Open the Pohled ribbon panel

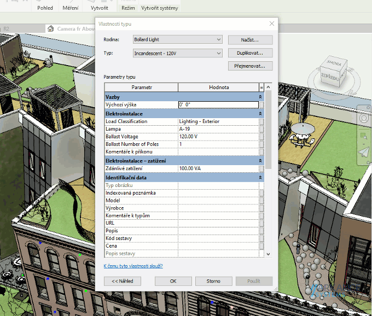pyautogui.click(x=45, y=8)
